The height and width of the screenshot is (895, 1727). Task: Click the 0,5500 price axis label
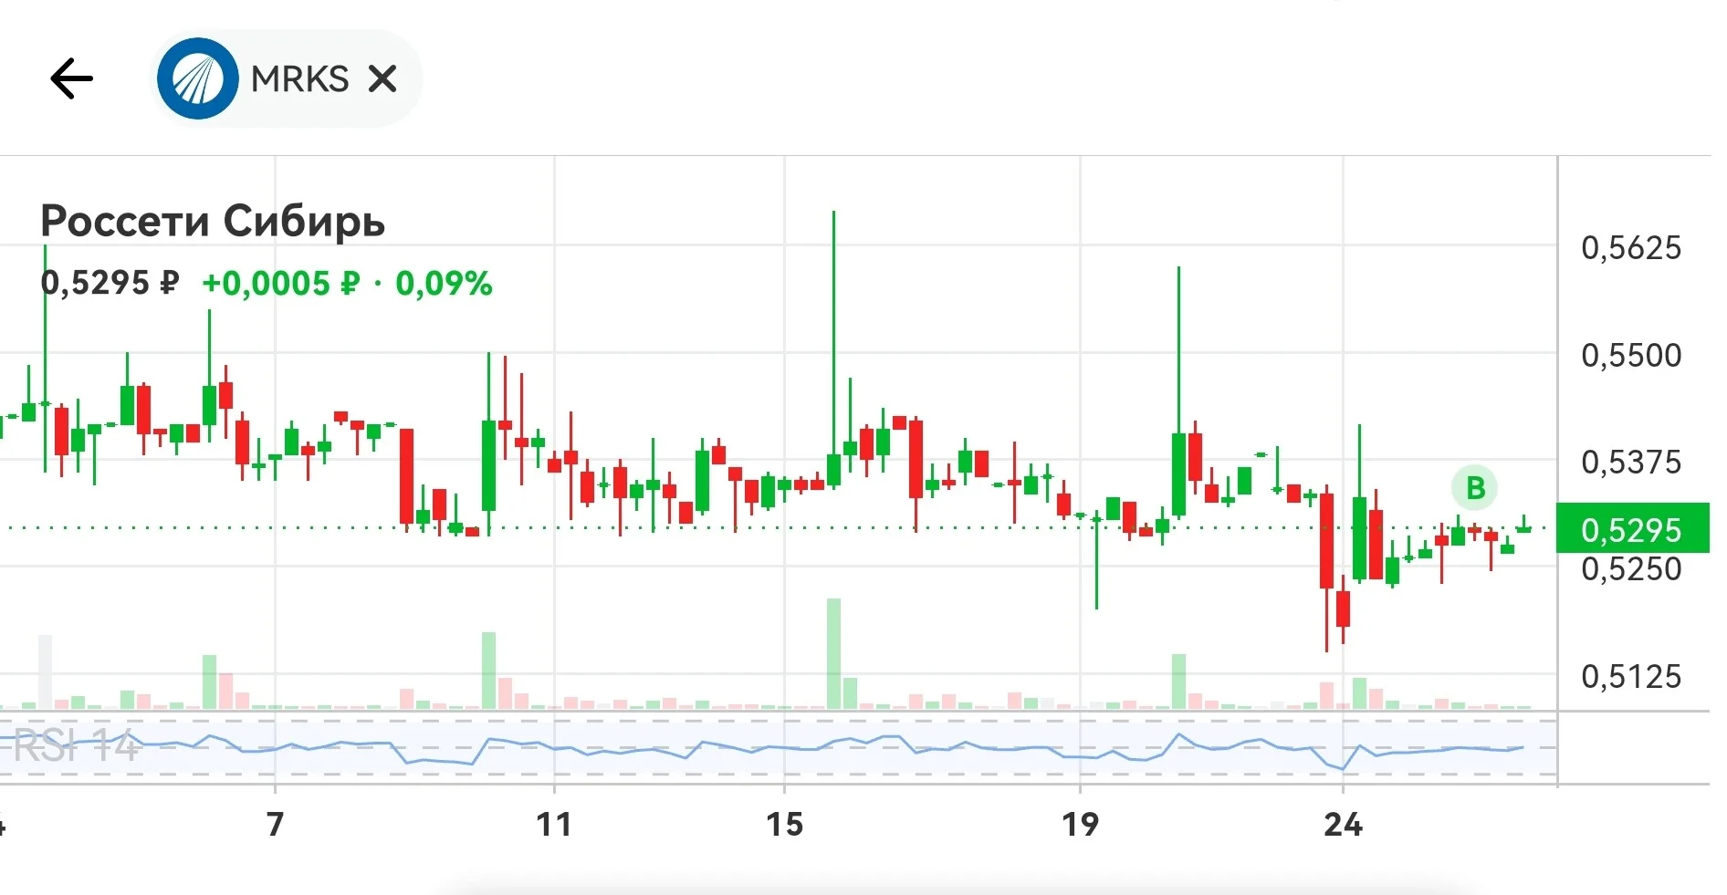point(1631,355)
